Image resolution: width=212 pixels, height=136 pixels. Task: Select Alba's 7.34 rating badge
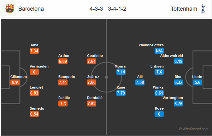point(34,51)
